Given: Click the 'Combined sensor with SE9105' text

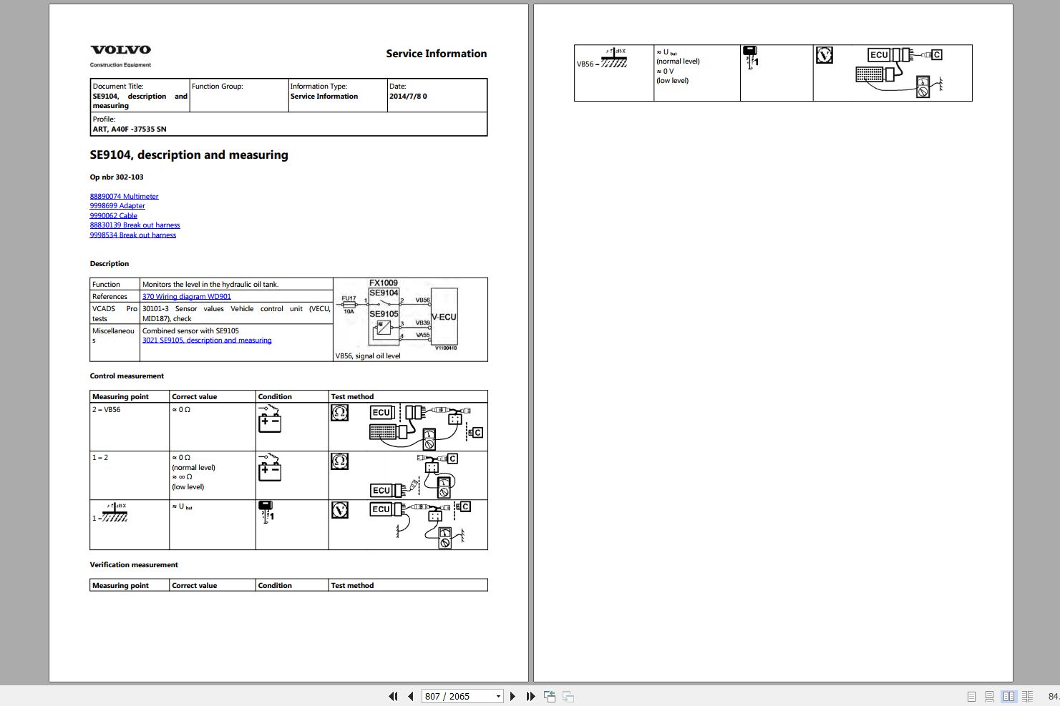Looking at the screenshot, I should [190, 331].
